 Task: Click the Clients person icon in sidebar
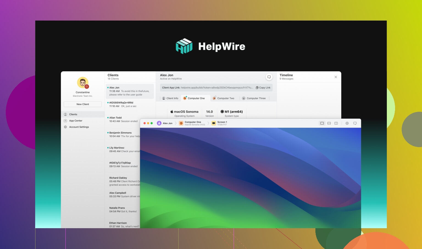coord(65,114)
